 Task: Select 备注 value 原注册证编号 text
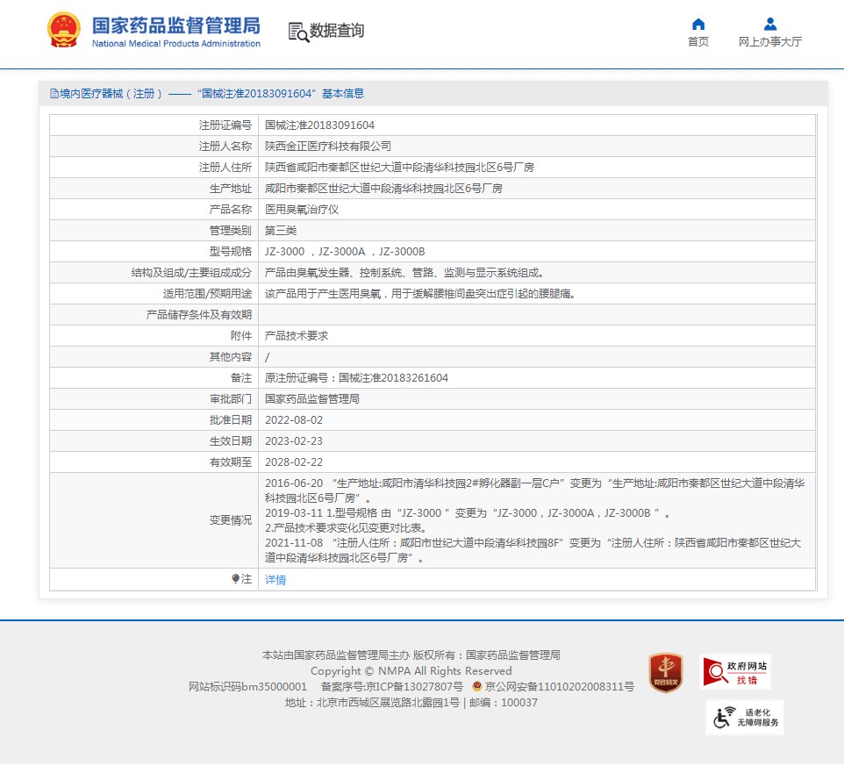point(356,378)
